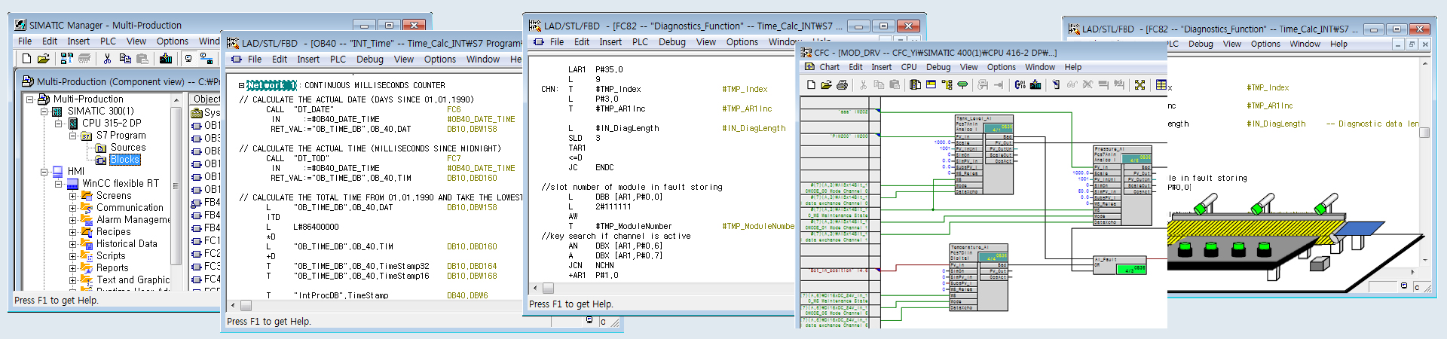Open the catalog icon in CFC toolbar
The height and width of the screenshot is (339, 1447).
[915, 84]
